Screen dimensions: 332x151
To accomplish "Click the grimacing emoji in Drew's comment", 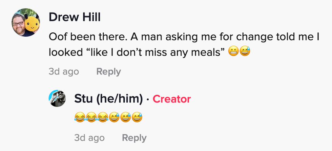I will [x=233, y=52].
